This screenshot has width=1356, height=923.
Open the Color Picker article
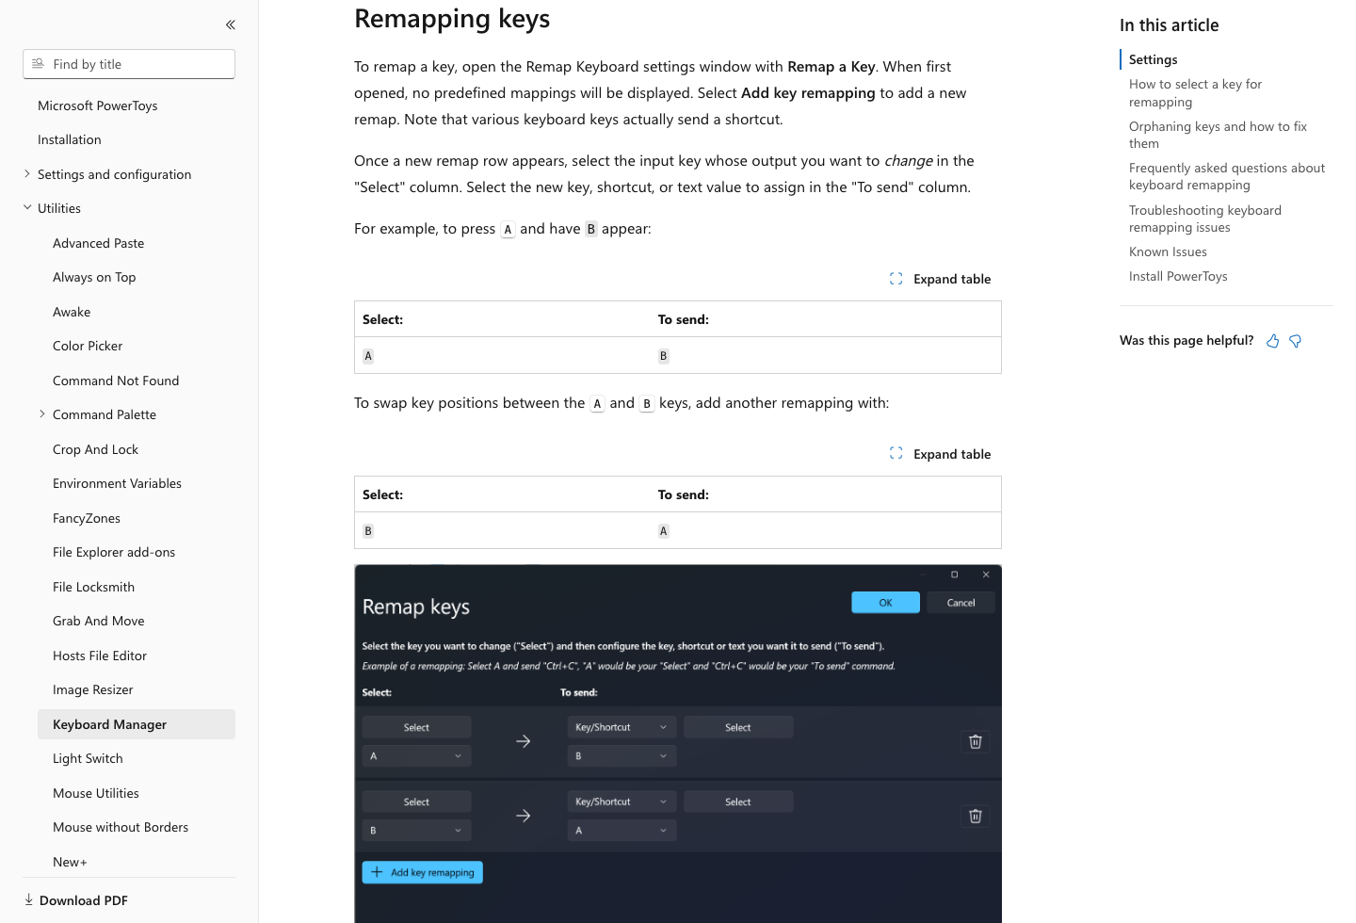88,346
